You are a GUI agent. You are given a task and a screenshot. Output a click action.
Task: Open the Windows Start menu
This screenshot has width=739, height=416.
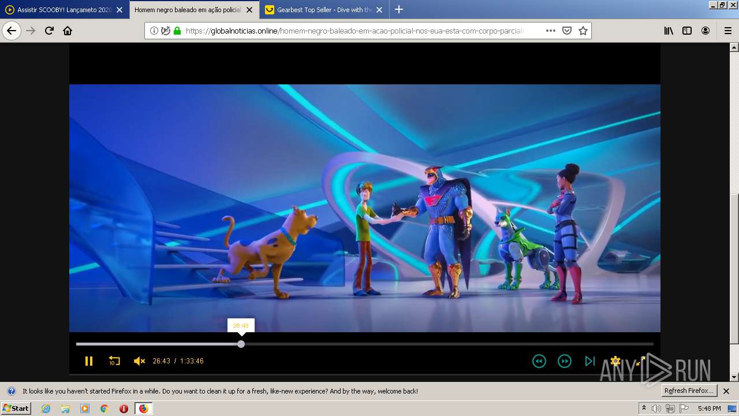click(16, 408)
